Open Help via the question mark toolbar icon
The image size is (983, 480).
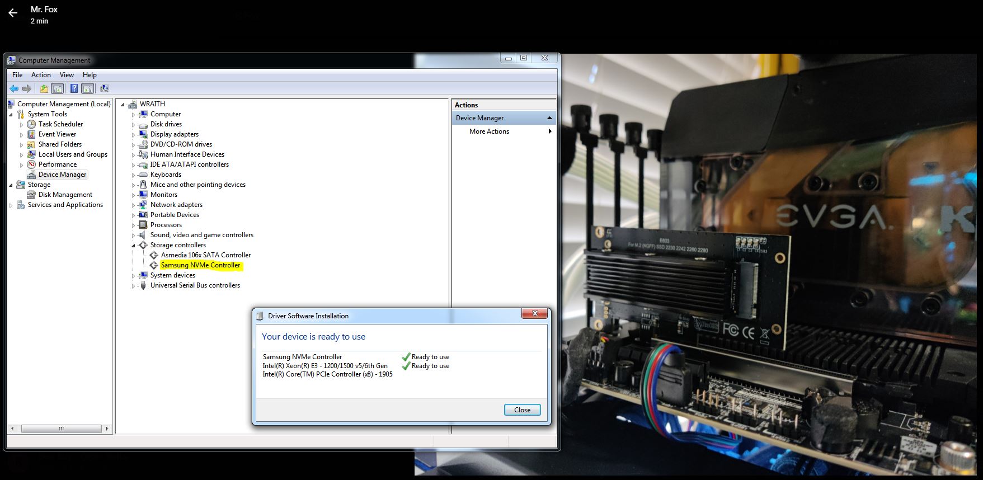pos(74,88)
